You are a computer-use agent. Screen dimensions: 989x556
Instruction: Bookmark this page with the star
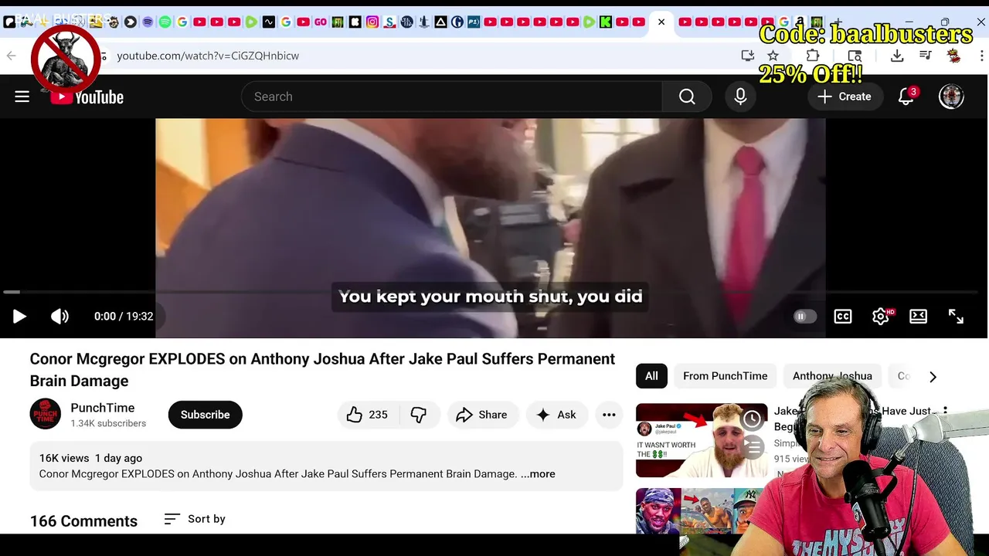click(x=773, y=56)
